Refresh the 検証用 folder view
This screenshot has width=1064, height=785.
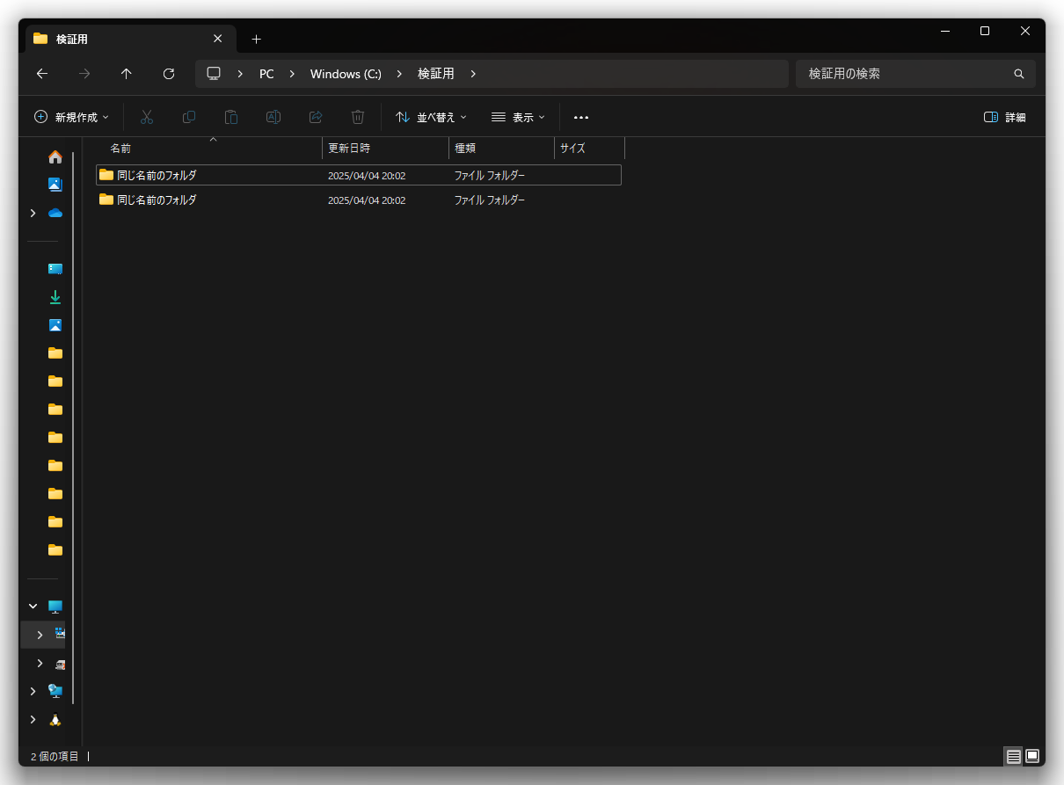[169, 74]
